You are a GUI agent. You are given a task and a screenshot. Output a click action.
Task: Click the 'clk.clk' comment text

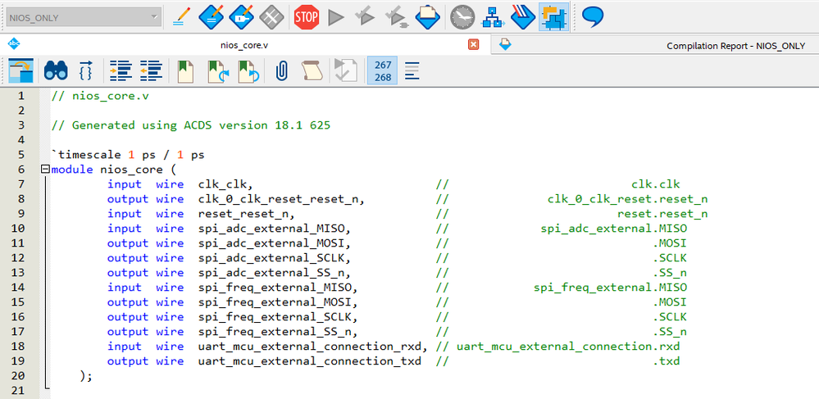coord(656,184)
